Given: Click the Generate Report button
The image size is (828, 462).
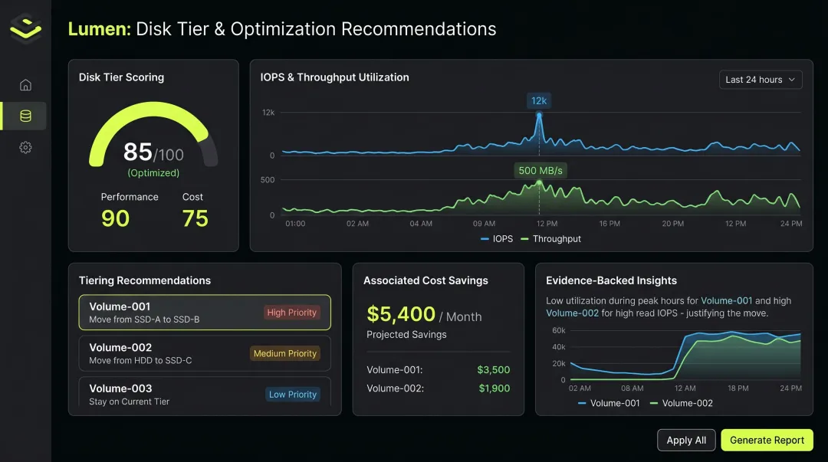Looking at the screenshot, I should (x=767, y=440).
